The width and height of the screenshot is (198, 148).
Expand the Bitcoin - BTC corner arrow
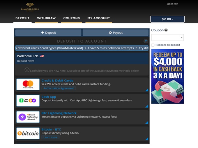(147, 139)
